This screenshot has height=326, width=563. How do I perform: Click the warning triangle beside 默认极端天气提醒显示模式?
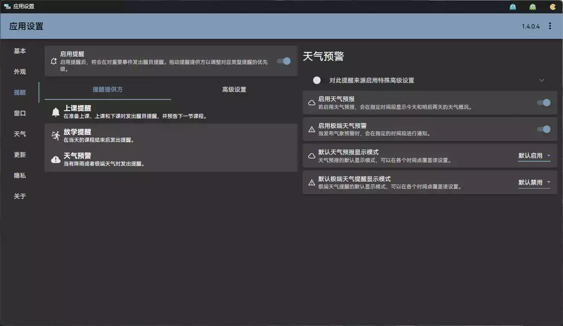tap(311, 182)
